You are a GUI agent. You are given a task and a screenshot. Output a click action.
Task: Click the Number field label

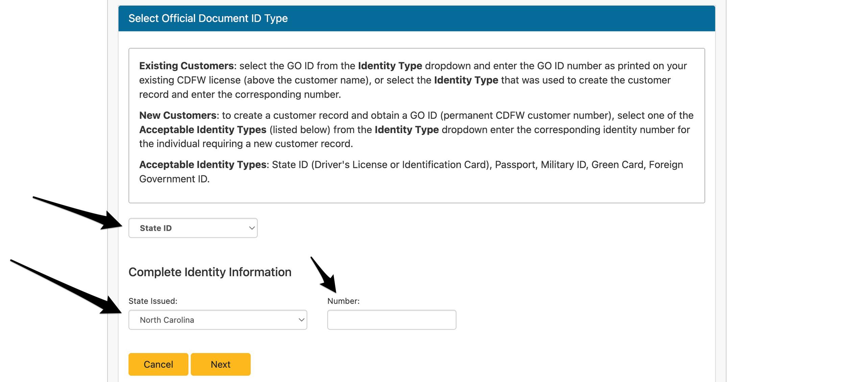coord(343,300)
